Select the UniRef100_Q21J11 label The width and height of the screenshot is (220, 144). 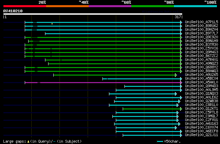(201, 135)
